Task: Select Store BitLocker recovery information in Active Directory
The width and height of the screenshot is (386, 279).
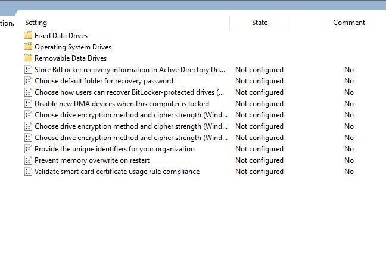Action: pyautogui.click(x=130, y=70)
